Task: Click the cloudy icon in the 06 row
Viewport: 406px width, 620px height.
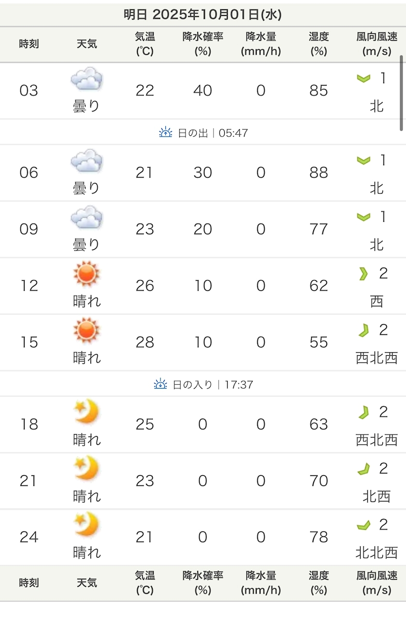Action: [x=87, y=161]
